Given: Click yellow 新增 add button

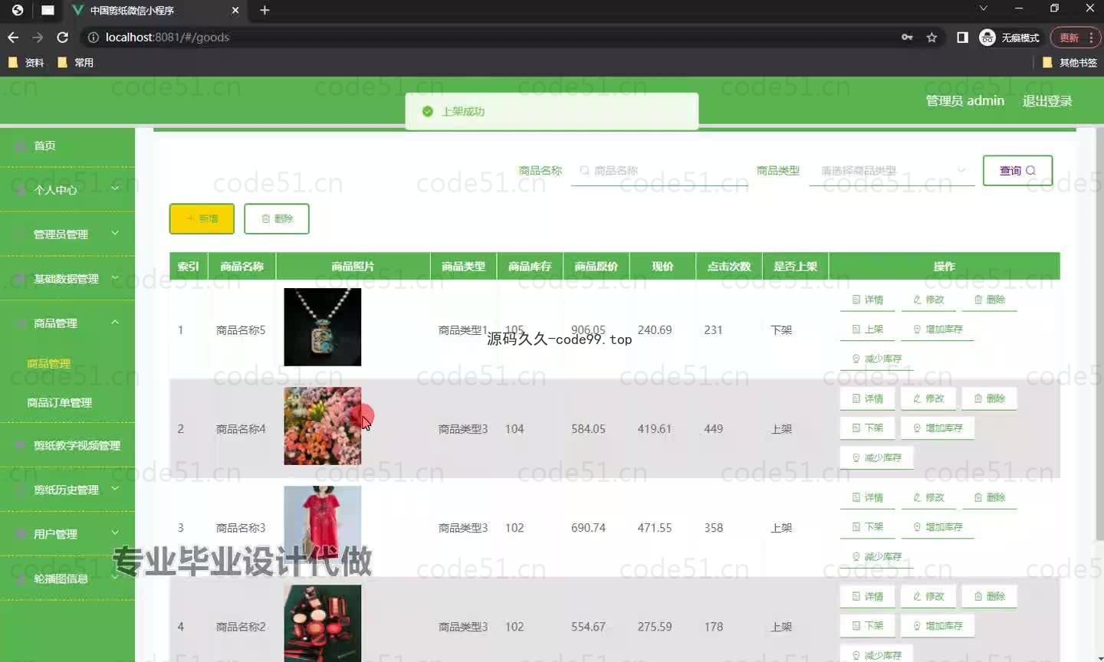Looking at the screenshot, I should click(x=202, y=218).
